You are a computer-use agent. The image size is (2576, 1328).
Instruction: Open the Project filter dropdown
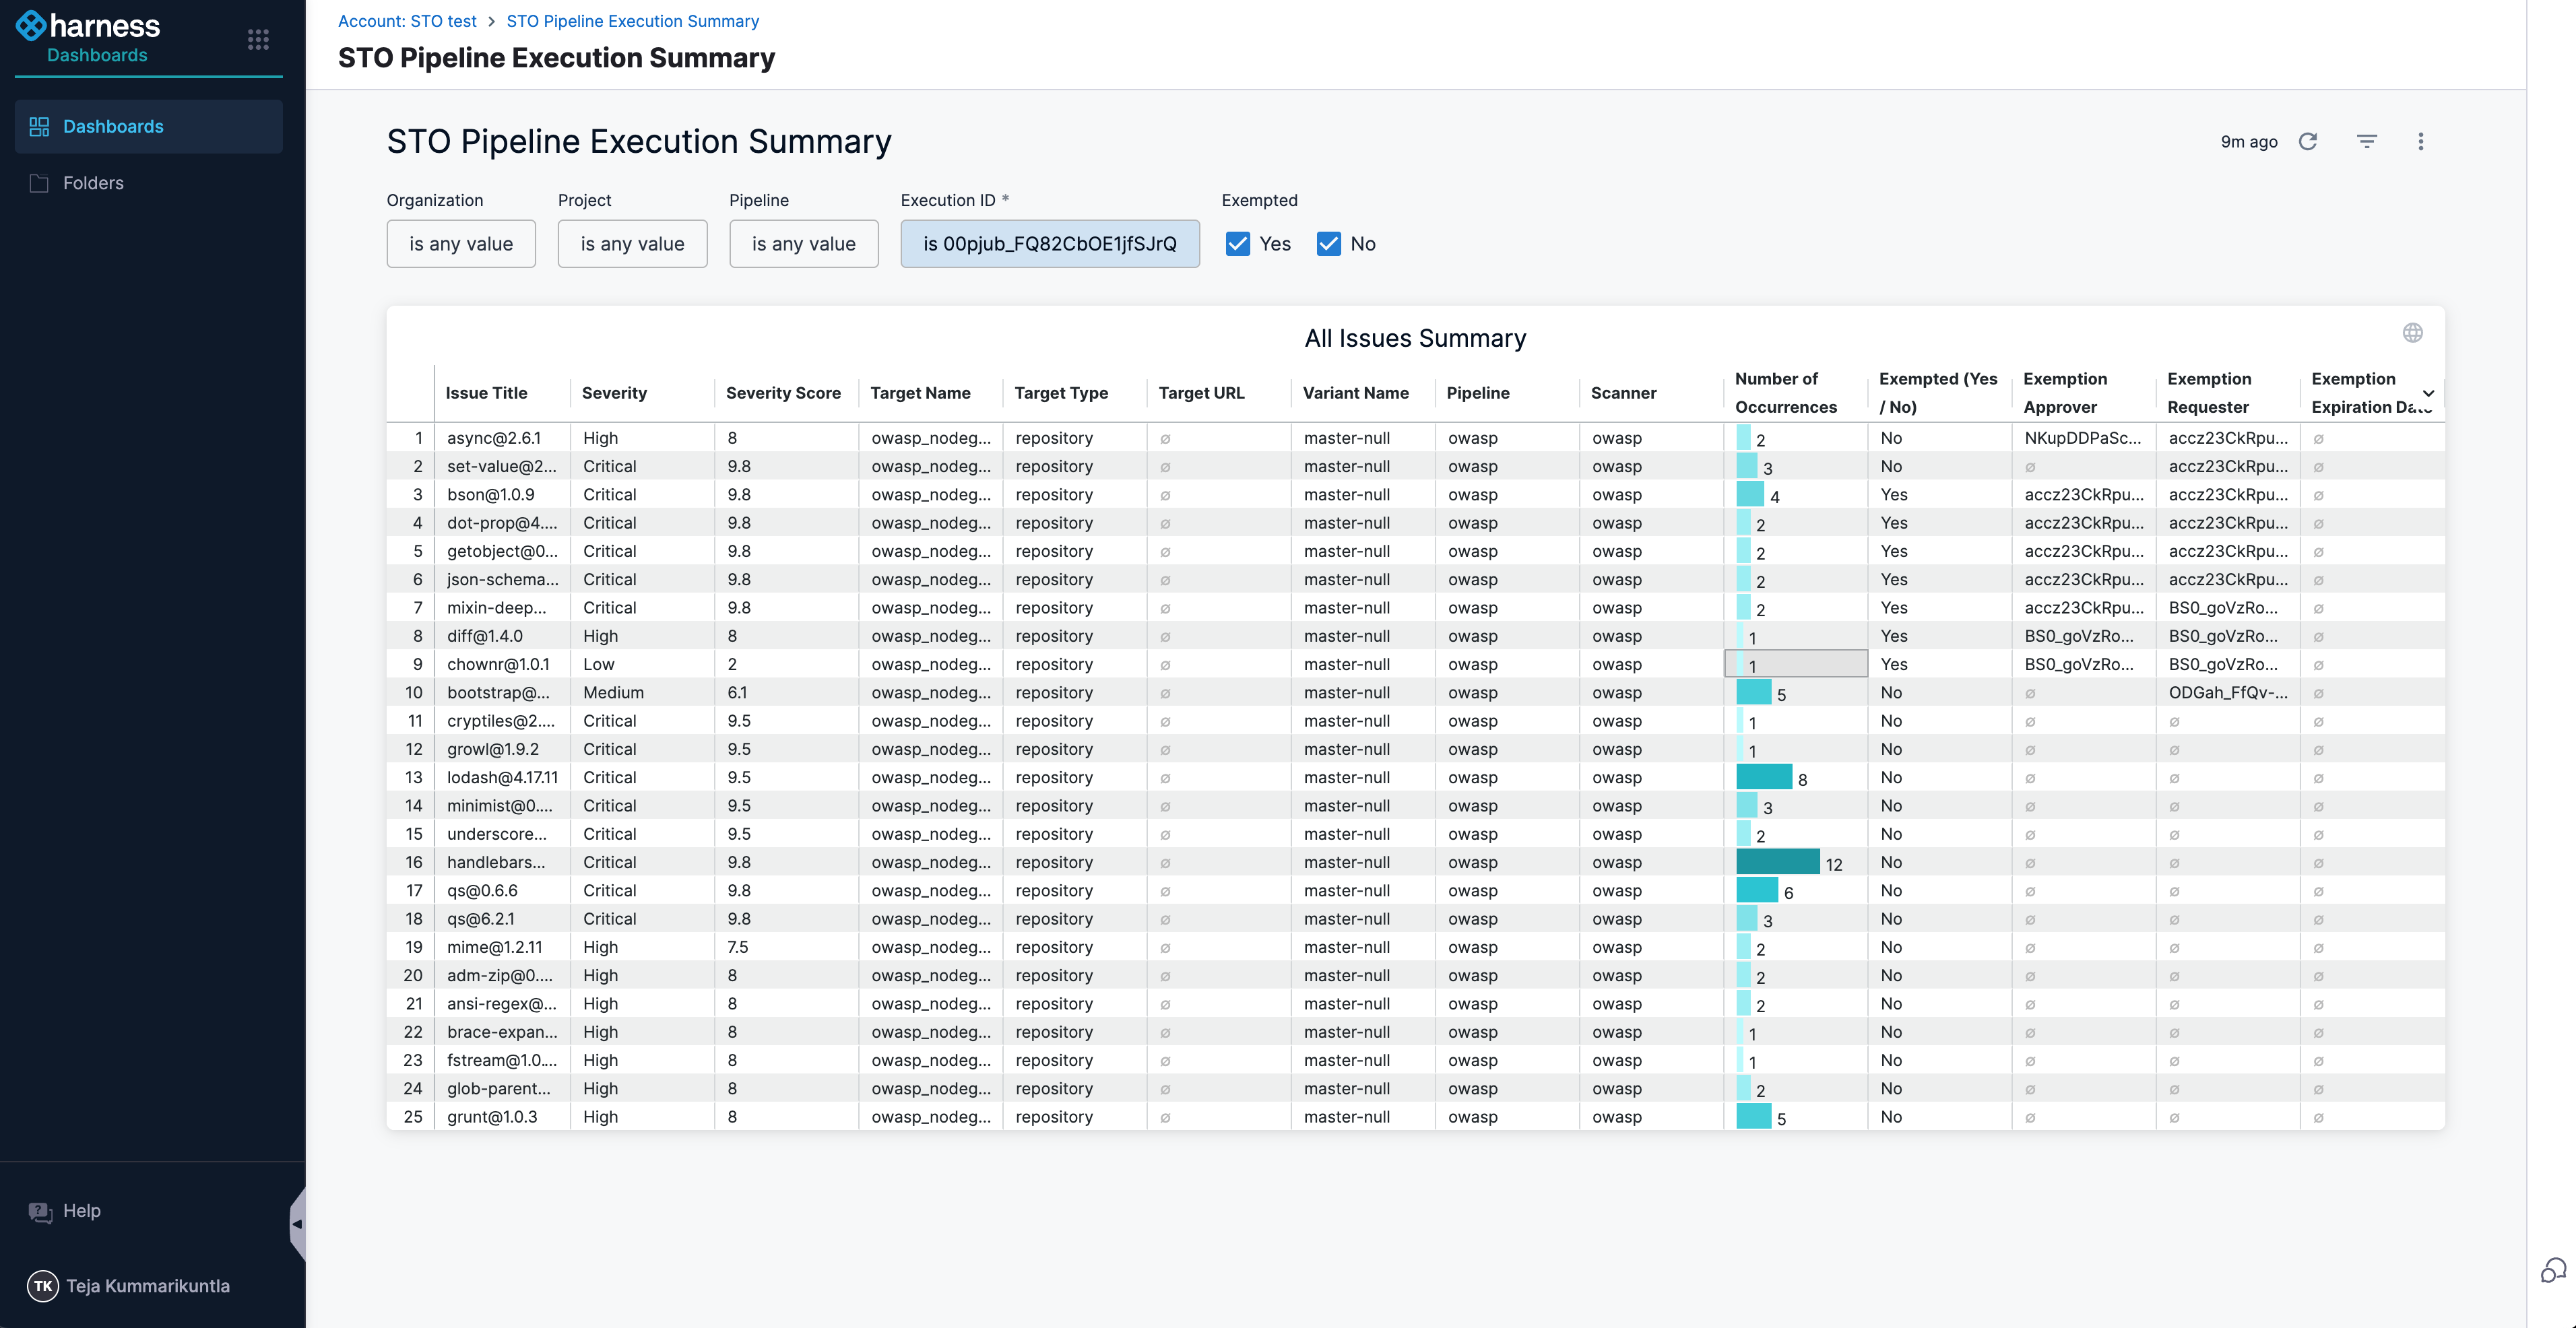[x=632, y=244]
